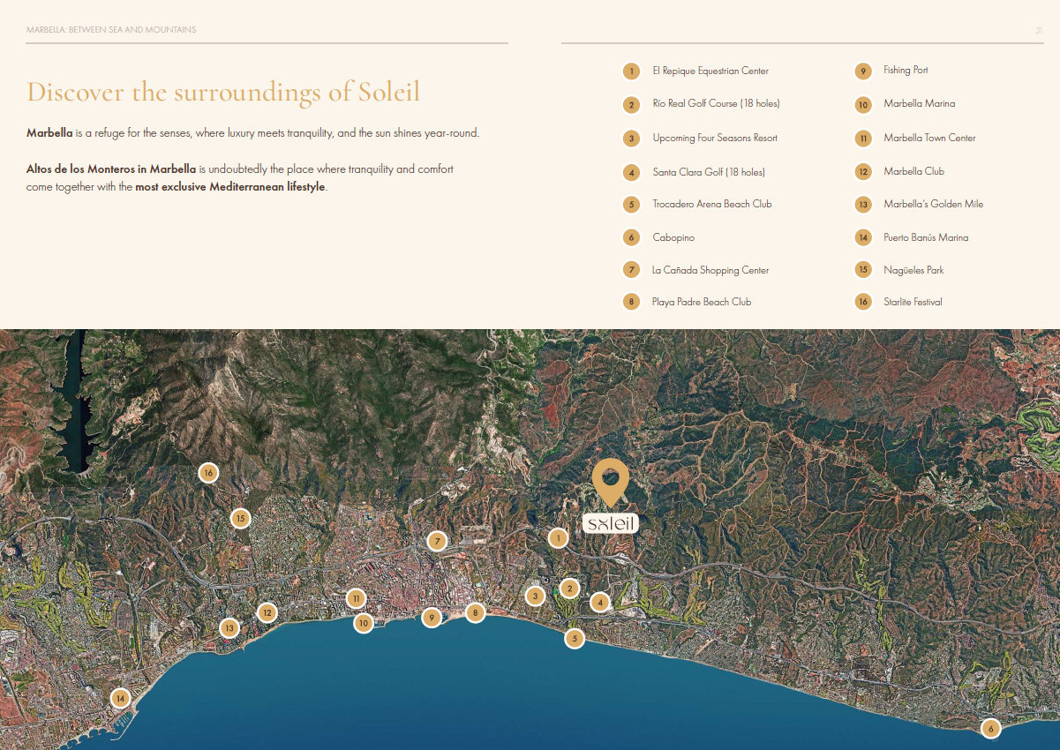Viewport: 1060px width, 750px height.
Task: Click the "Discover the surroundings of Soleil" heading
Action: click(x=223, y=92)
